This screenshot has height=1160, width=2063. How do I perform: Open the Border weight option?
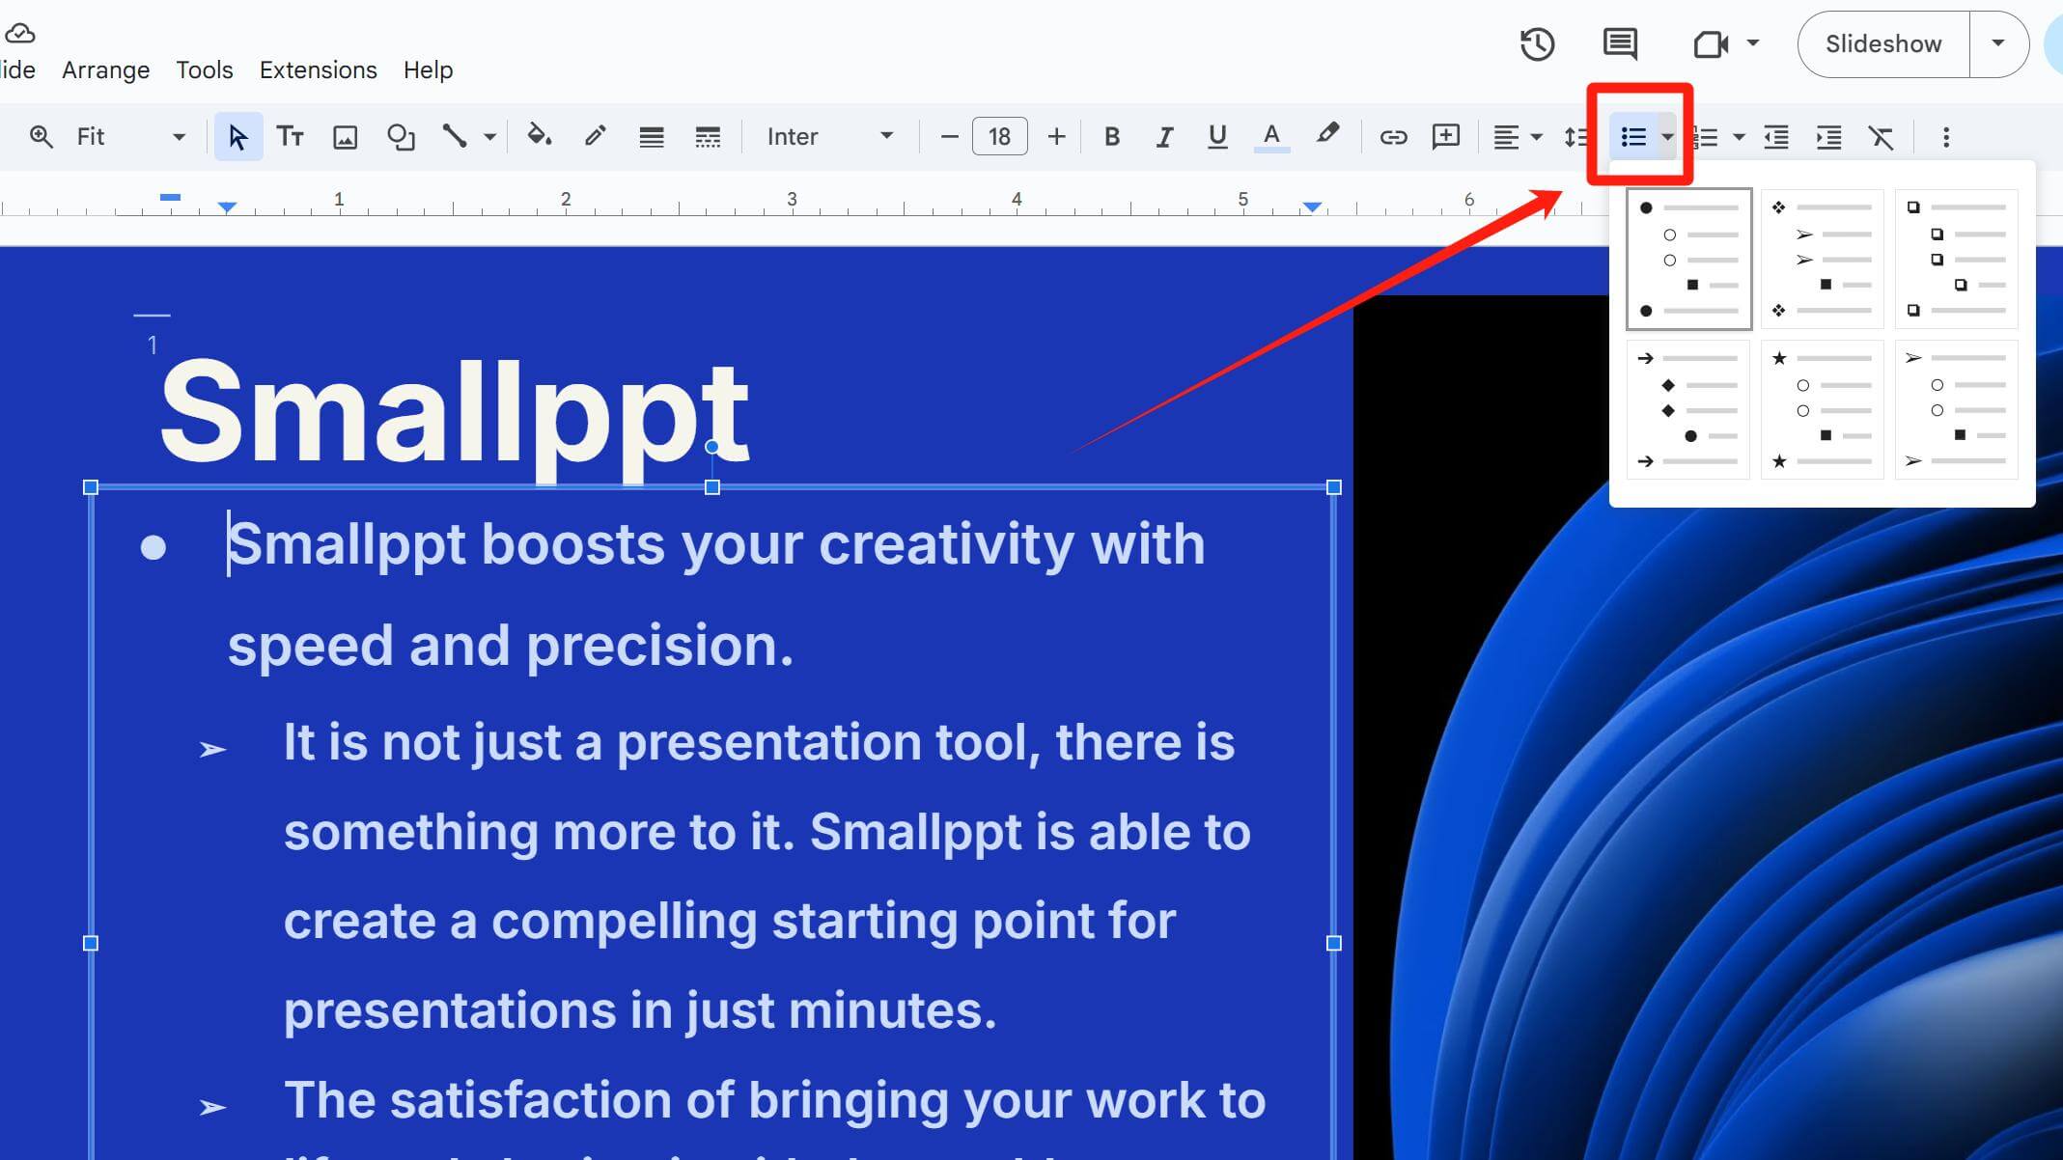(x=652, y=137)
